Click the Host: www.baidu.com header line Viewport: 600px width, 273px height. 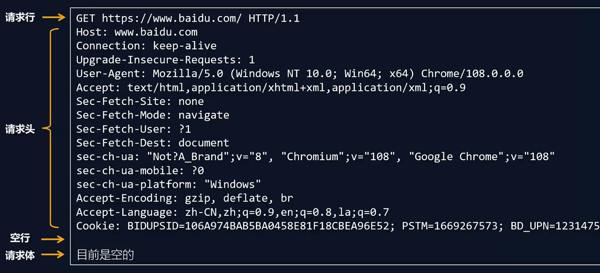pyautogui.click(x=137, y=32)
